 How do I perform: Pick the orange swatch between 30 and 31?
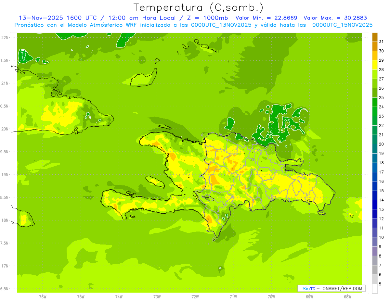[375, 46]
